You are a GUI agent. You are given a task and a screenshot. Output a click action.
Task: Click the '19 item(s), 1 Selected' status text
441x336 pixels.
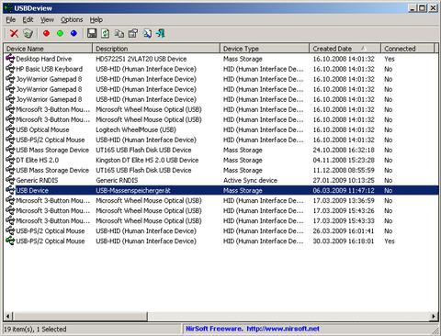tap(35, 329)
